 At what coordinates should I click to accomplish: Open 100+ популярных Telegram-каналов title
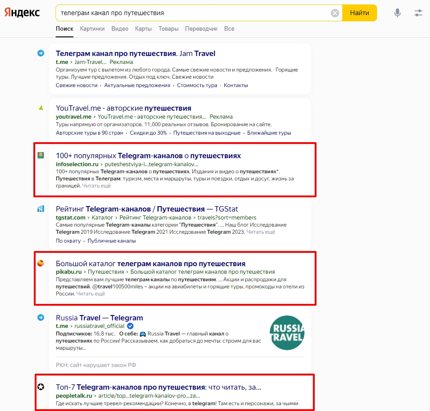click(x=148, y=156)
